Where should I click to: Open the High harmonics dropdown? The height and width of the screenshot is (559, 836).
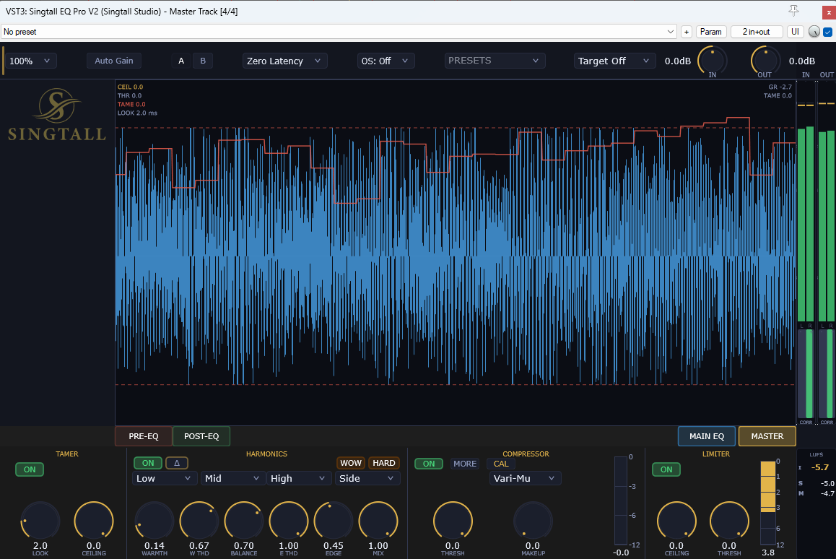(x=298, y=478)
